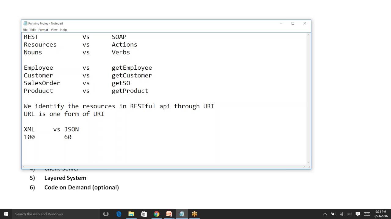The width and height of the screenshot is (391, 219).
Task: Open the Action Center notifications icon
Action: tap(358, 214)
